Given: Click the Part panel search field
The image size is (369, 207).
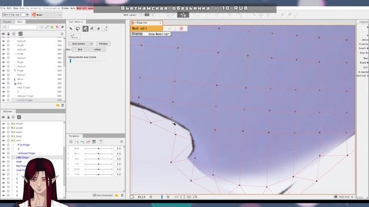Looking at the screenshot, I should click(22, 27).
